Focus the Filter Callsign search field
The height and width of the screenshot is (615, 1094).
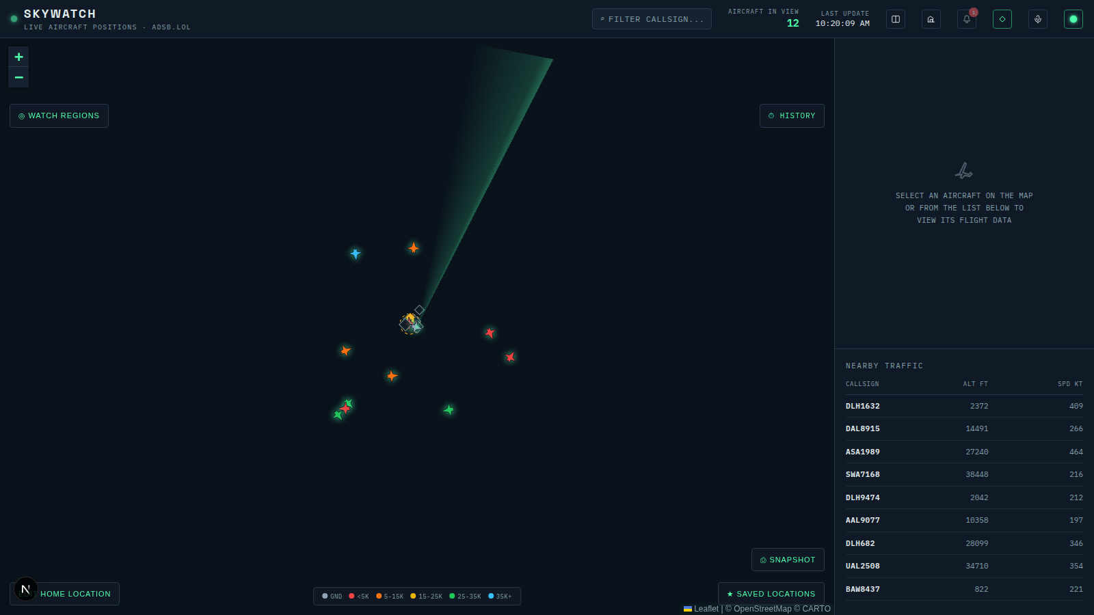652,19
